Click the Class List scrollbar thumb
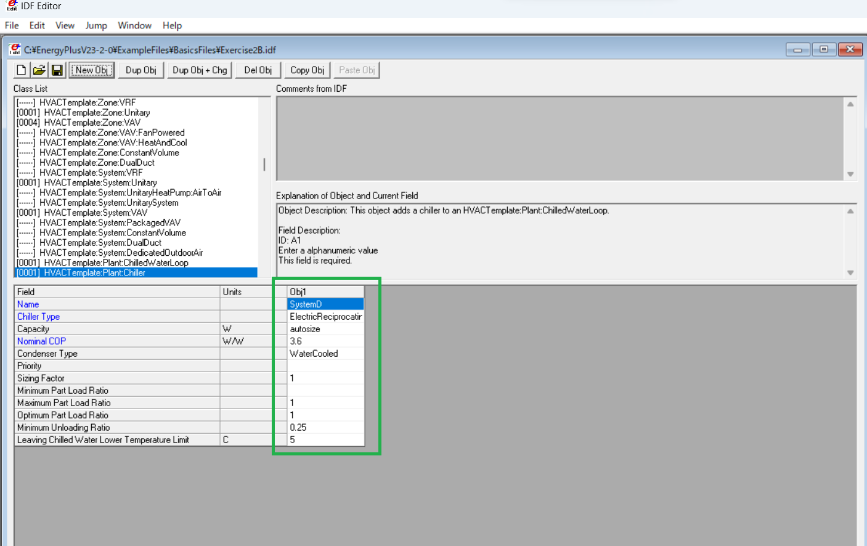867x546 pixels. [x=264, y=165]
